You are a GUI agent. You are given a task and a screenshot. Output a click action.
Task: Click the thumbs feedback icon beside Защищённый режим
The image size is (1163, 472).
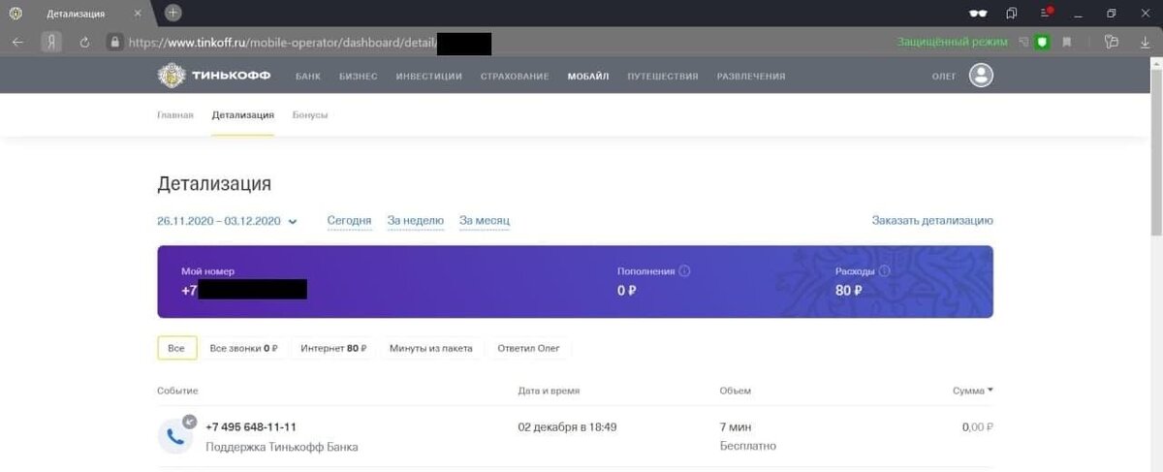(1023, 42)
